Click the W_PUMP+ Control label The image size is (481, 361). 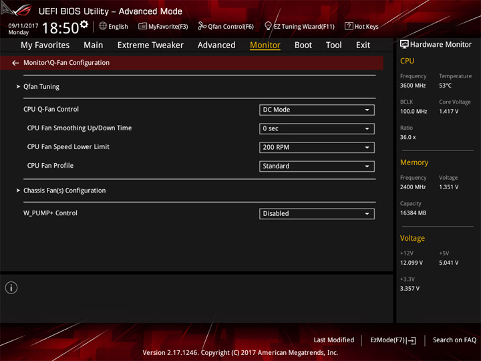pyautogui.click(x=50, y=213)
